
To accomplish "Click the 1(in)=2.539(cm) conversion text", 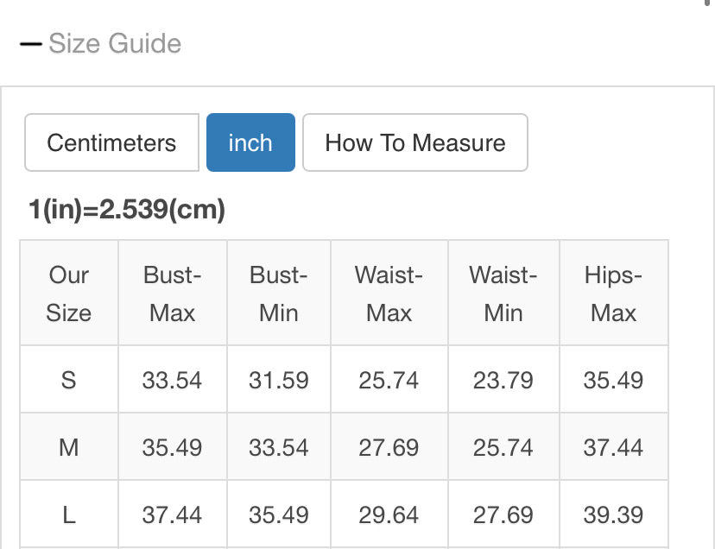I will click(127, 209).
